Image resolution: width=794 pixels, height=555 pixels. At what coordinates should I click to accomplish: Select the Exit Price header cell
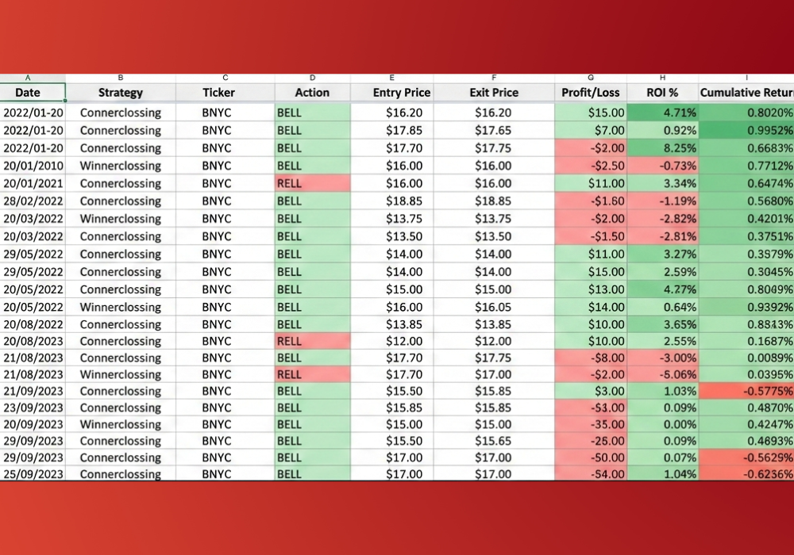coord(494,93)
